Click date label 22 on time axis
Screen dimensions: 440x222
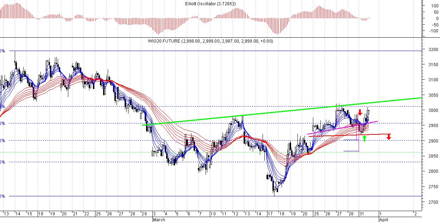[87, 214]
